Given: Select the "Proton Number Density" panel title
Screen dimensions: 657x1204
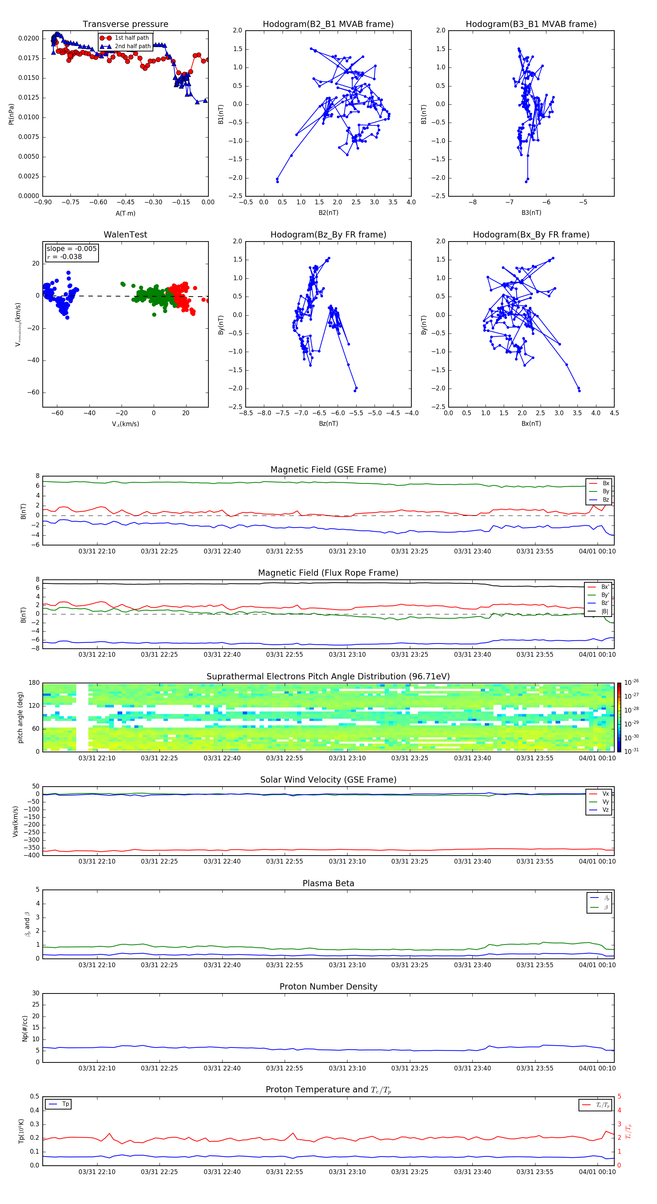Looking at the screenshot, I should 328,987.
